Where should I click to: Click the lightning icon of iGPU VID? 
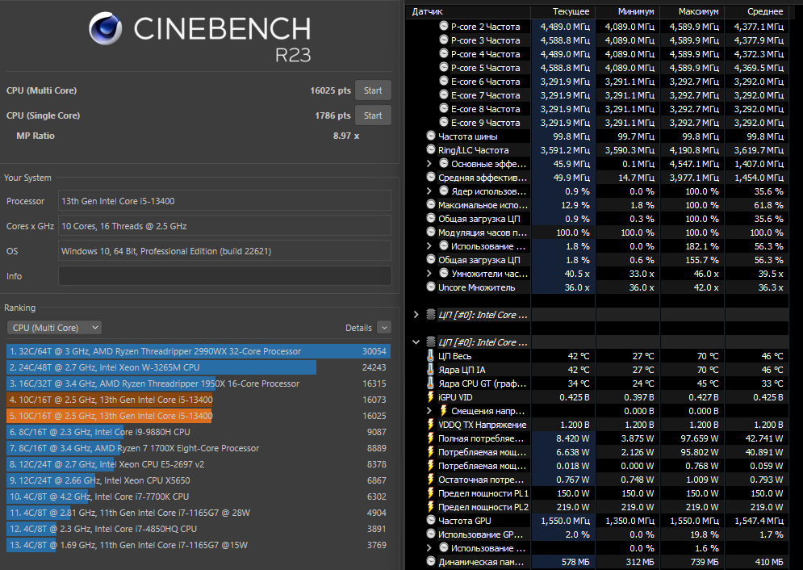[x=431, y=397]
